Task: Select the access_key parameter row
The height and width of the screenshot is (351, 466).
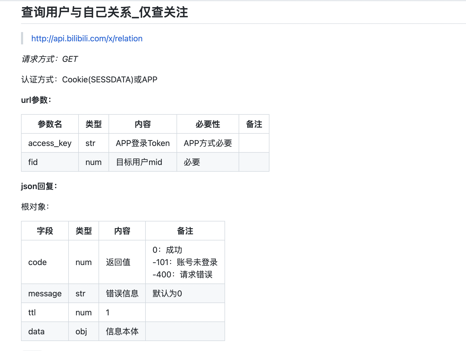Action: [x=50, y=143]
